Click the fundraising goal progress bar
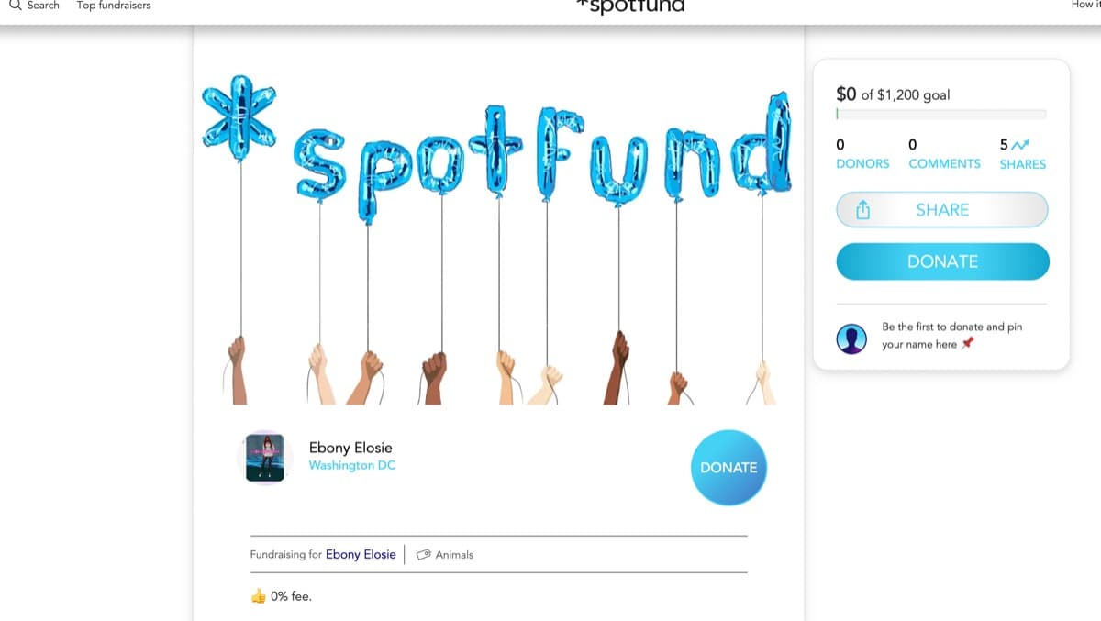 941,115
